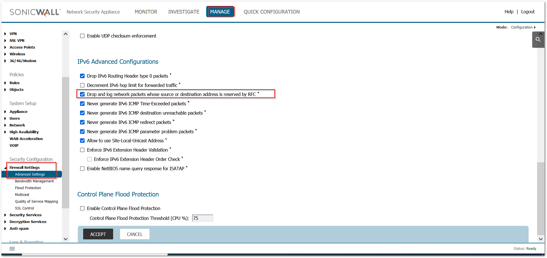
Task: Uncheck Drop IPv6 Routing Header type 0 packets
Action: coord(82,76)
